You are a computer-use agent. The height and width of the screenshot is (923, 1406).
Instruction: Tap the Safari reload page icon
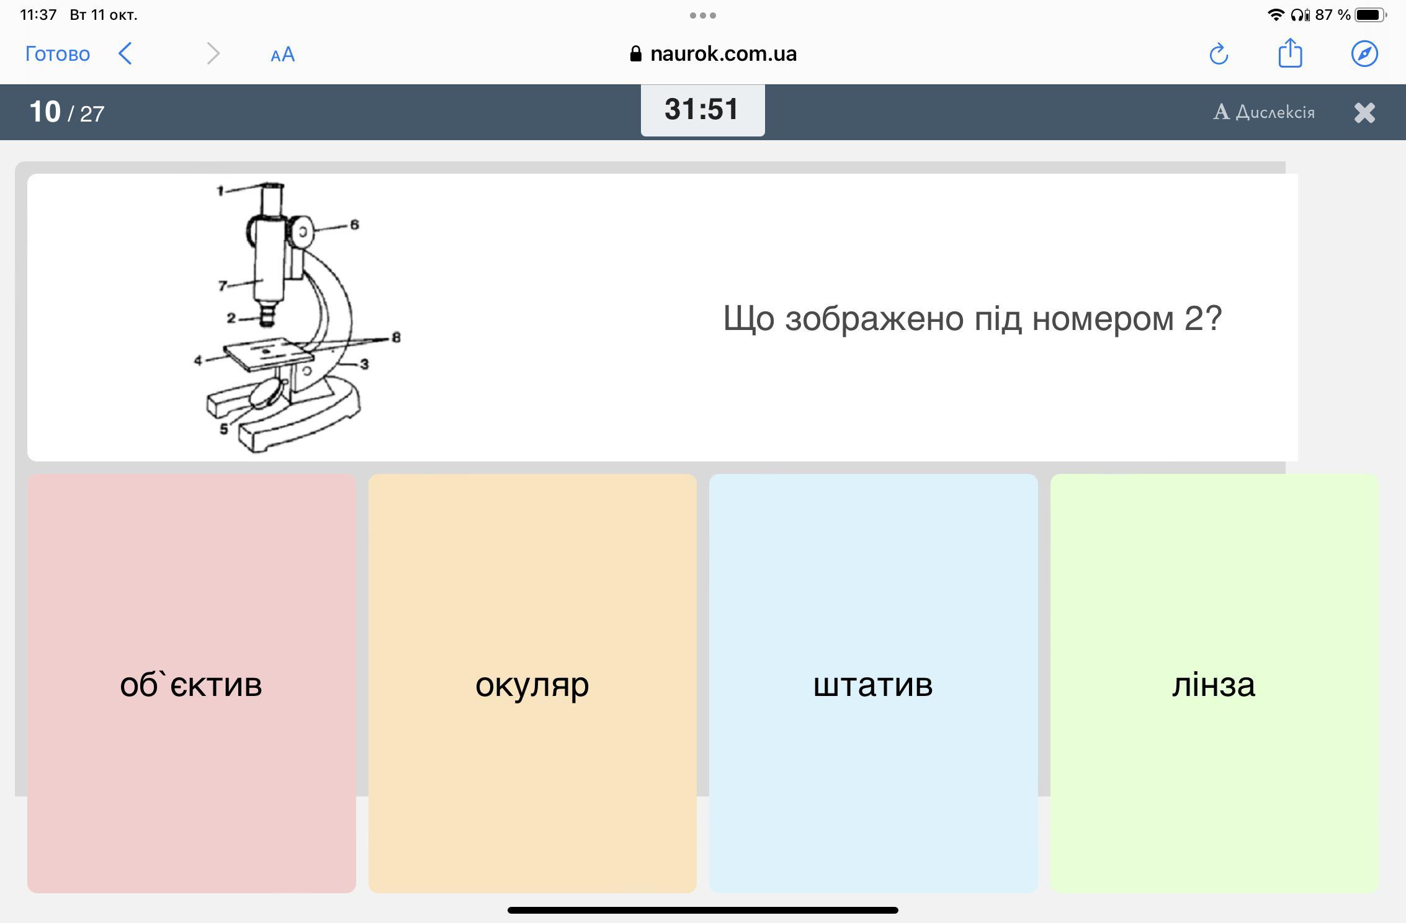[x=1219, y=54]
